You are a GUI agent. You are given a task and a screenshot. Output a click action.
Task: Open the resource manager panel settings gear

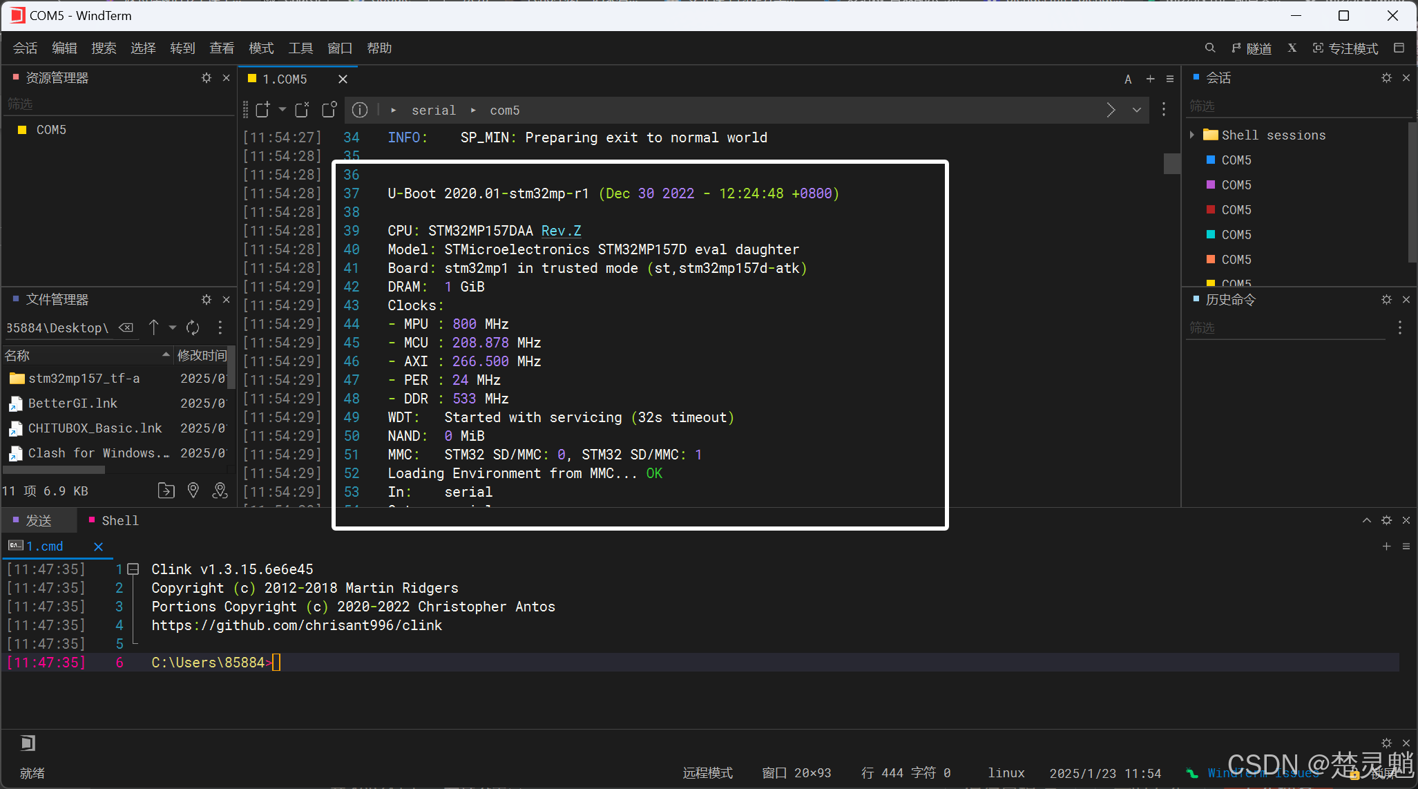click(206, 78)
